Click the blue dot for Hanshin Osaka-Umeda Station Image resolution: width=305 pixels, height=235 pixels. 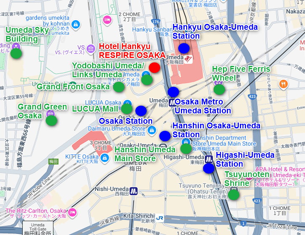point(165,136)
